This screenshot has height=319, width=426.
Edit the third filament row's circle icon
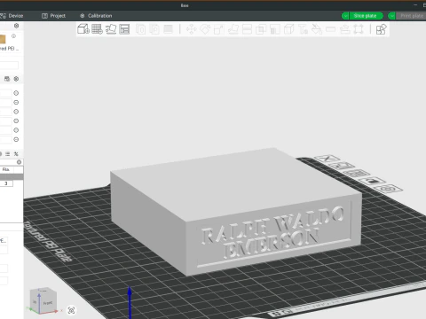16,112
